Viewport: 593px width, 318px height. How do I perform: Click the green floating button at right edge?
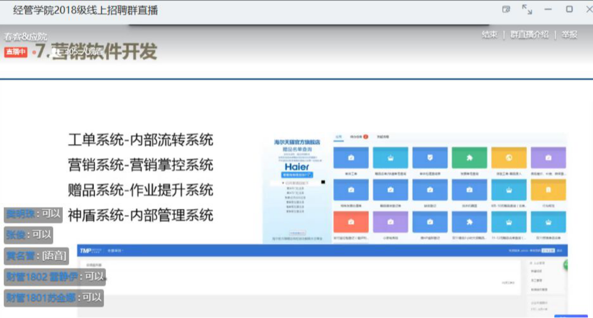click(566, 265)
